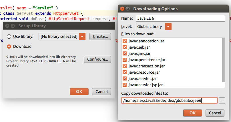Expand the Level Global Library dropdown

pyautogui.click(x=168, y=27)
